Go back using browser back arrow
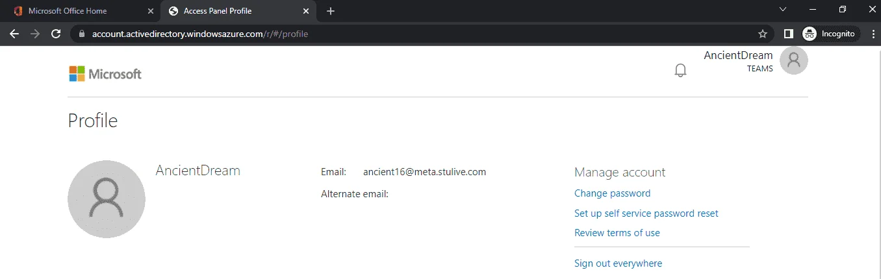The width and height of the screenshot is (881, 279). pos(14,34)
